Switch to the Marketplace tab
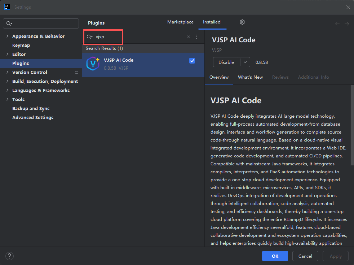The height and width of the screenshot is (265, 354). click(x=180, y=22)
